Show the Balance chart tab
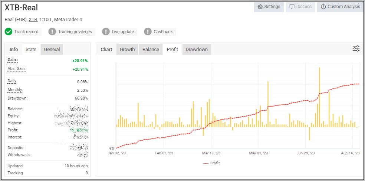 [151, 50]
